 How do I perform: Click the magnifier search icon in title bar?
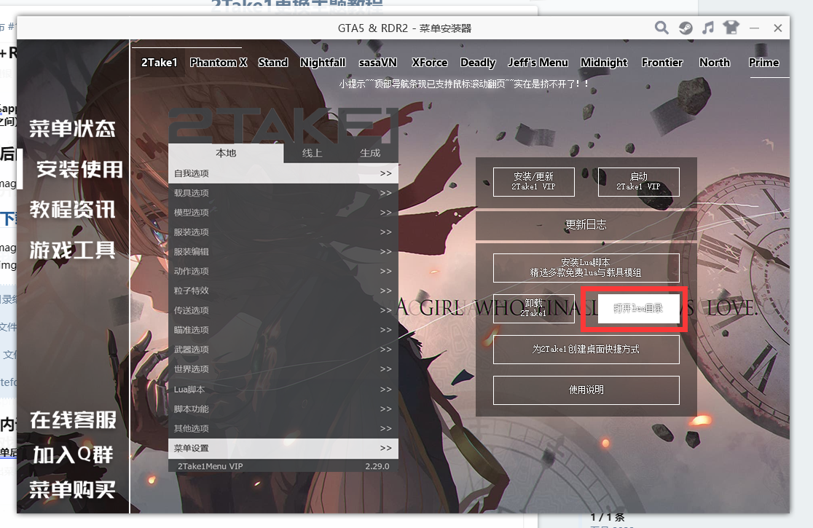661,28
